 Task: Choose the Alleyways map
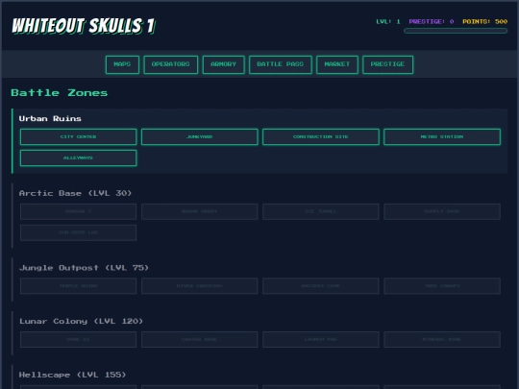78,158
